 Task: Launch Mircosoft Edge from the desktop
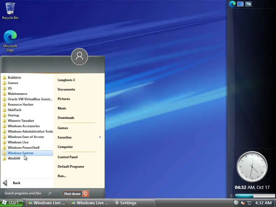10,41
